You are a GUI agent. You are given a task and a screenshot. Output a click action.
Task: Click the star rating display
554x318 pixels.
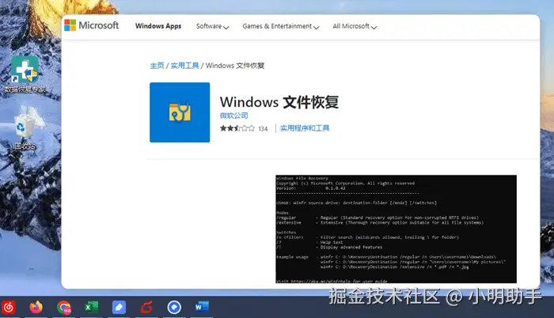(237, 128)
